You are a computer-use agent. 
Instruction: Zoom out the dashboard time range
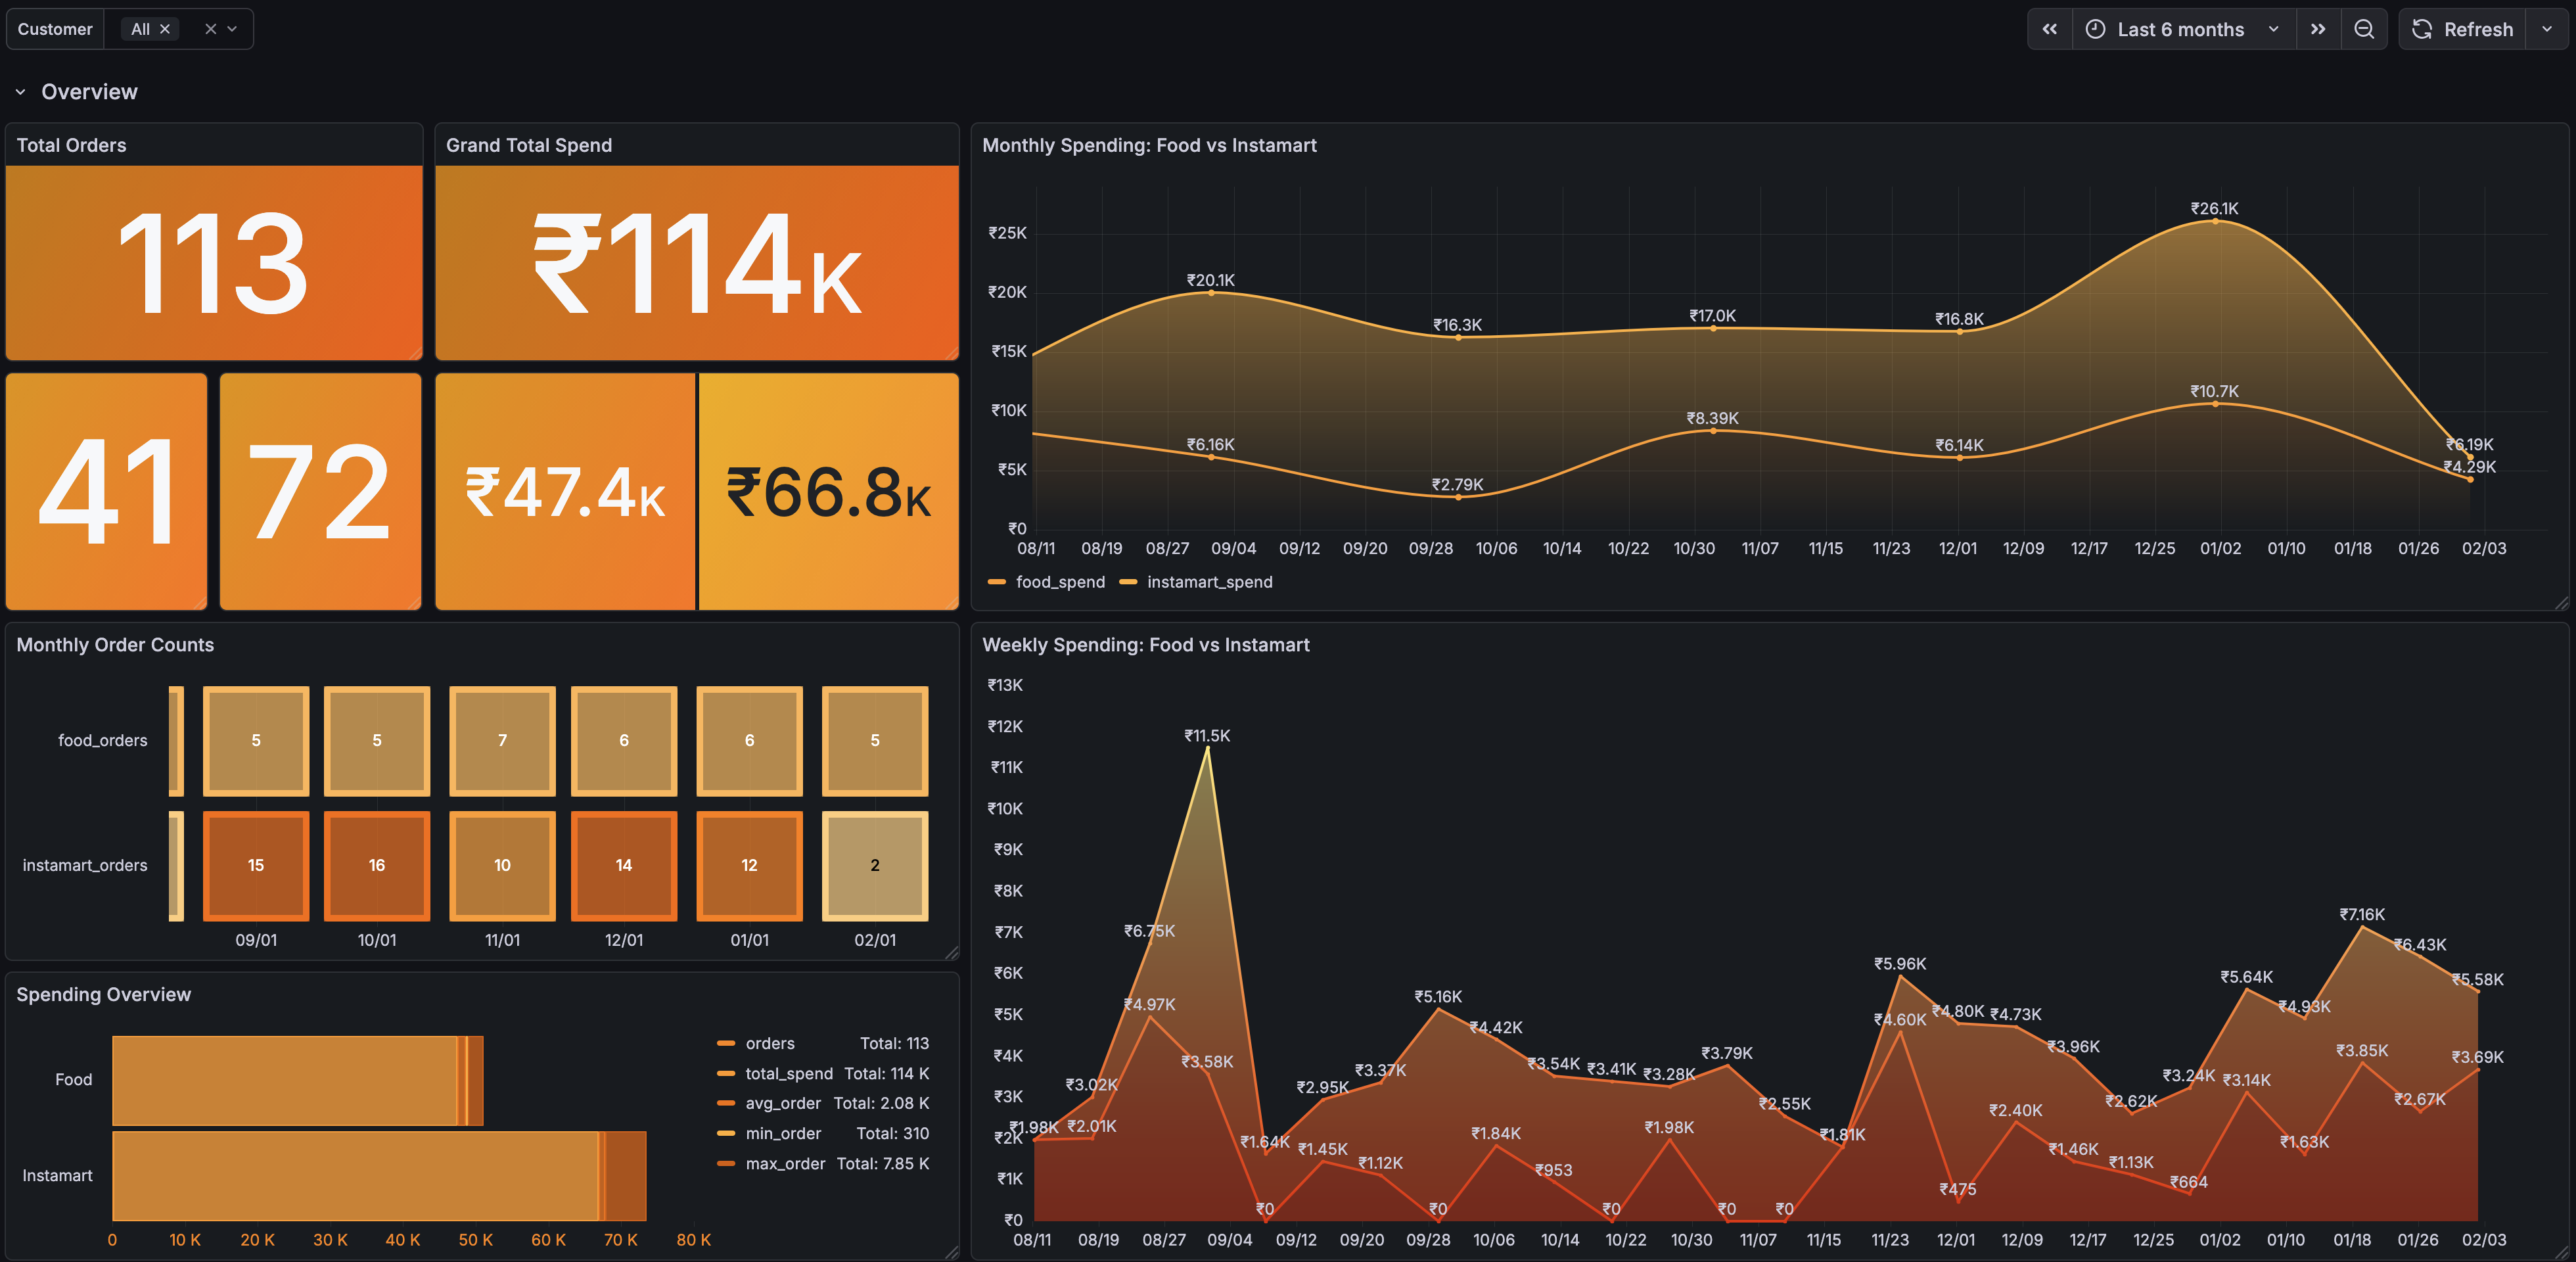[2364, 28]
